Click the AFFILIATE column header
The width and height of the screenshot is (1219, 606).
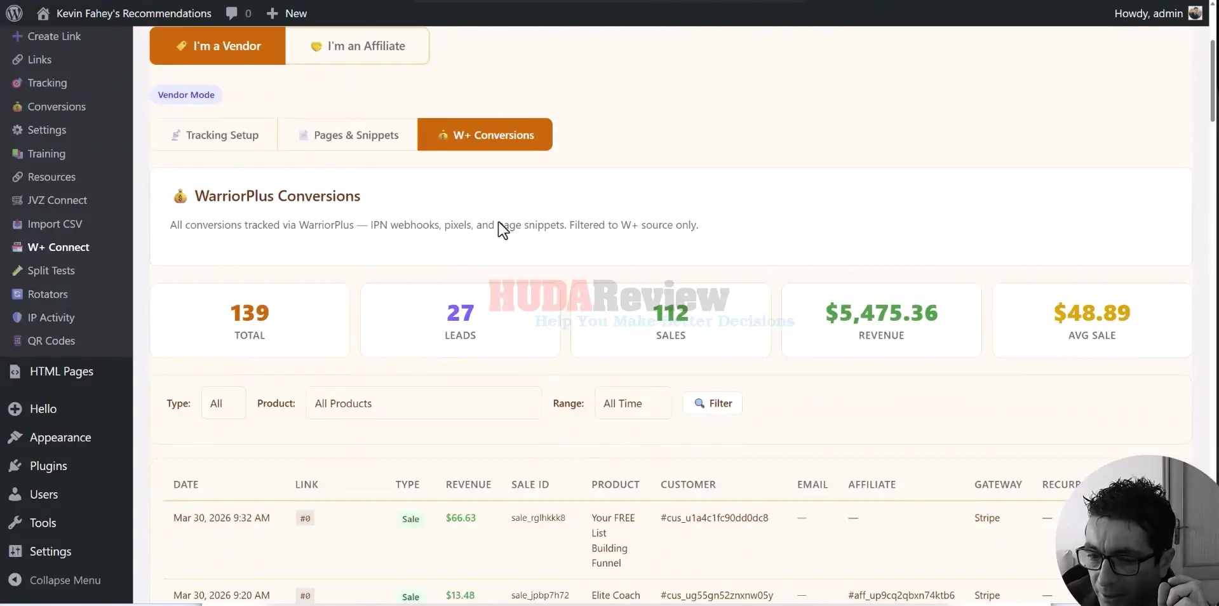click(x=872, y=485)
